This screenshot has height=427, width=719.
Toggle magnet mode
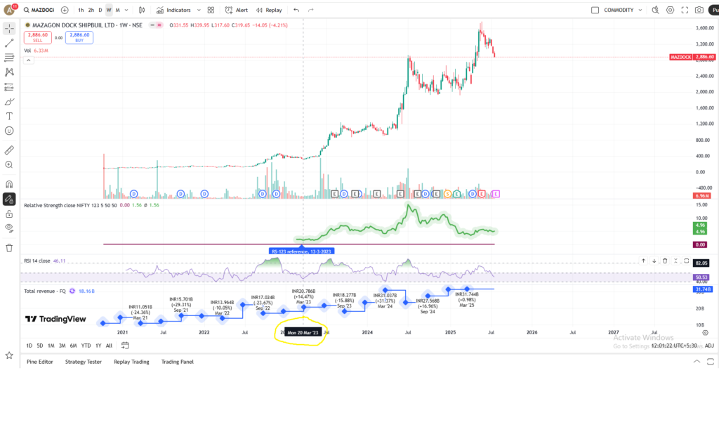9,185
